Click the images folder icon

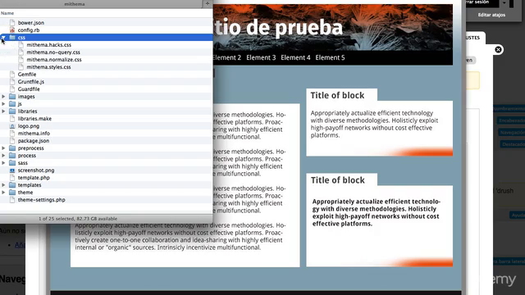[x=12, y=97]
